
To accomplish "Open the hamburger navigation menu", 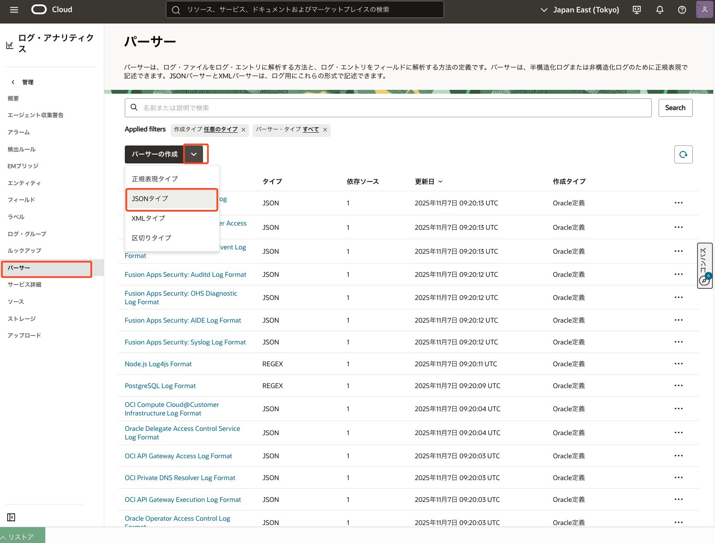I will (x=14, y=10).
